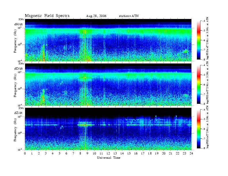Click hour 24 on the Universal Time axis
228x176 pixels.
pos(191,153)
